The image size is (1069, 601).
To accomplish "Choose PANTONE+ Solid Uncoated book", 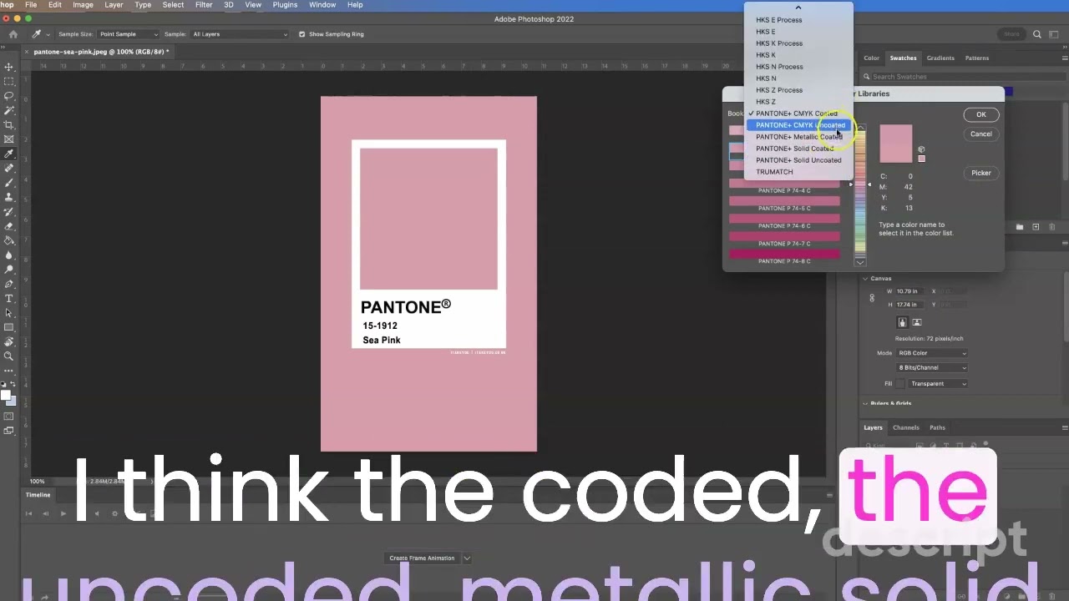I will click(x=798, y=160).
